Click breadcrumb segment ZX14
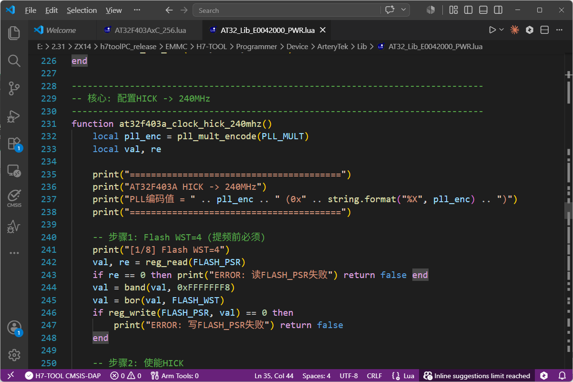This screenshot has height=382, width=573. click(82, 47)
